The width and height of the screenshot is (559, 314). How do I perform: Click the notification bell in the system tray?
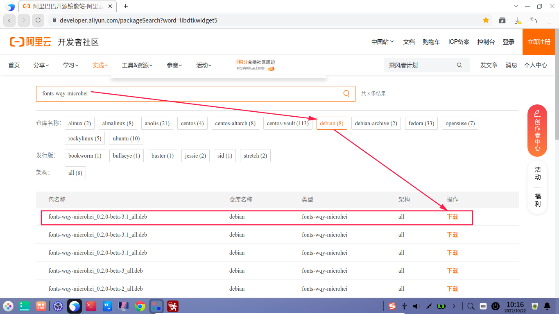[548, 306]
